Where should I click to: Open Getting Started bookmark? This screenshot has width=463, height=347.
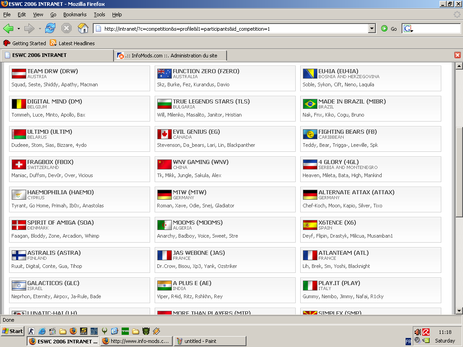click(x=24, y=43)
